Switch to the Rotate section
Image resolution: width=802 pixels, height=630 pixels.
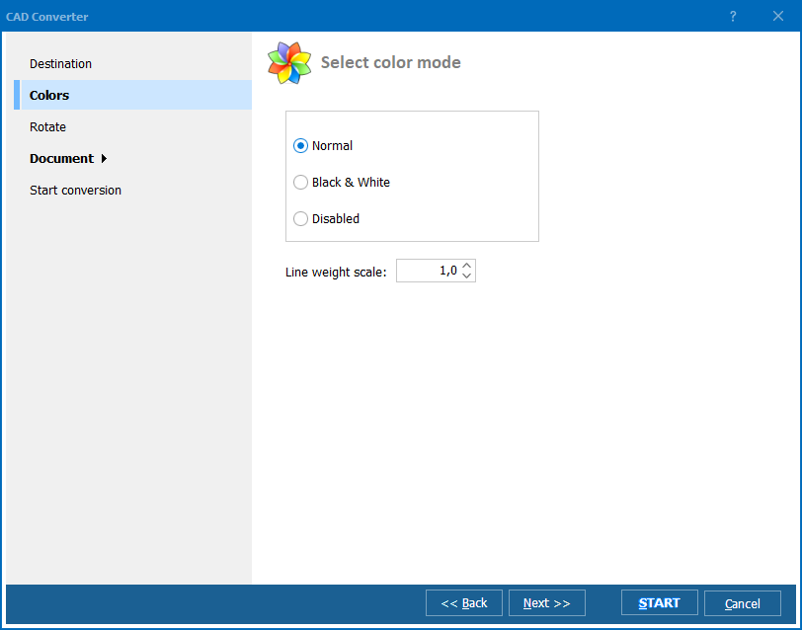[47, 127]
